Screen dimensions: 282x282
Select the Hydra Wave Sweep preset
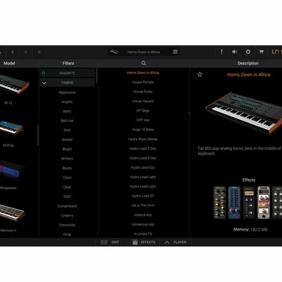coord(143,139)
